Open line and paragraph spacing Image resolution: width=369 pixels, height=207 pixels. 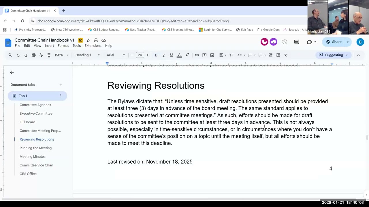point(231,55)
